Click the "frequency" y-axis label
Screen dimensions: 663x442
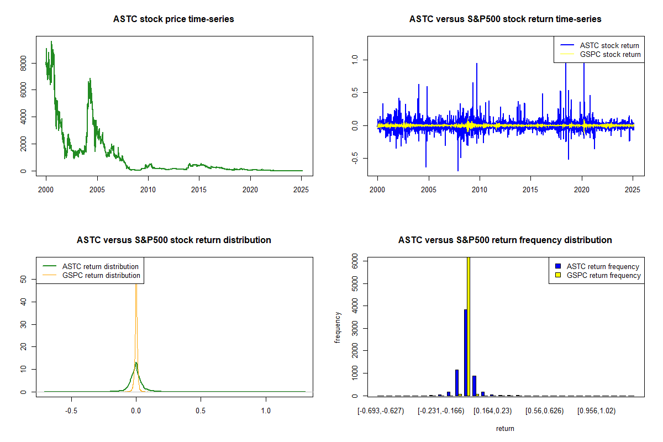(338, 327)
